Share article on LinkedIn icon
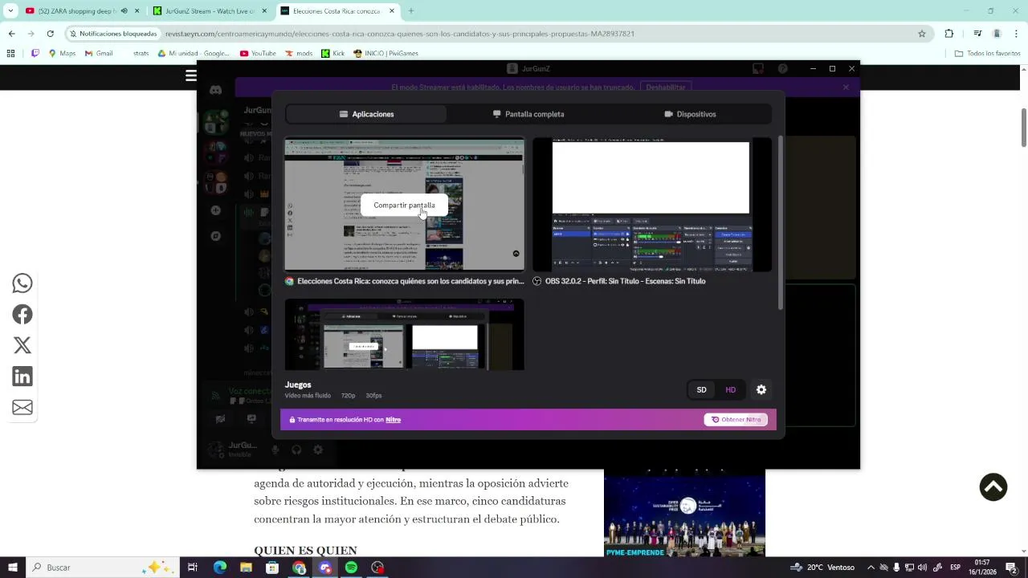 tap(22, 377)
